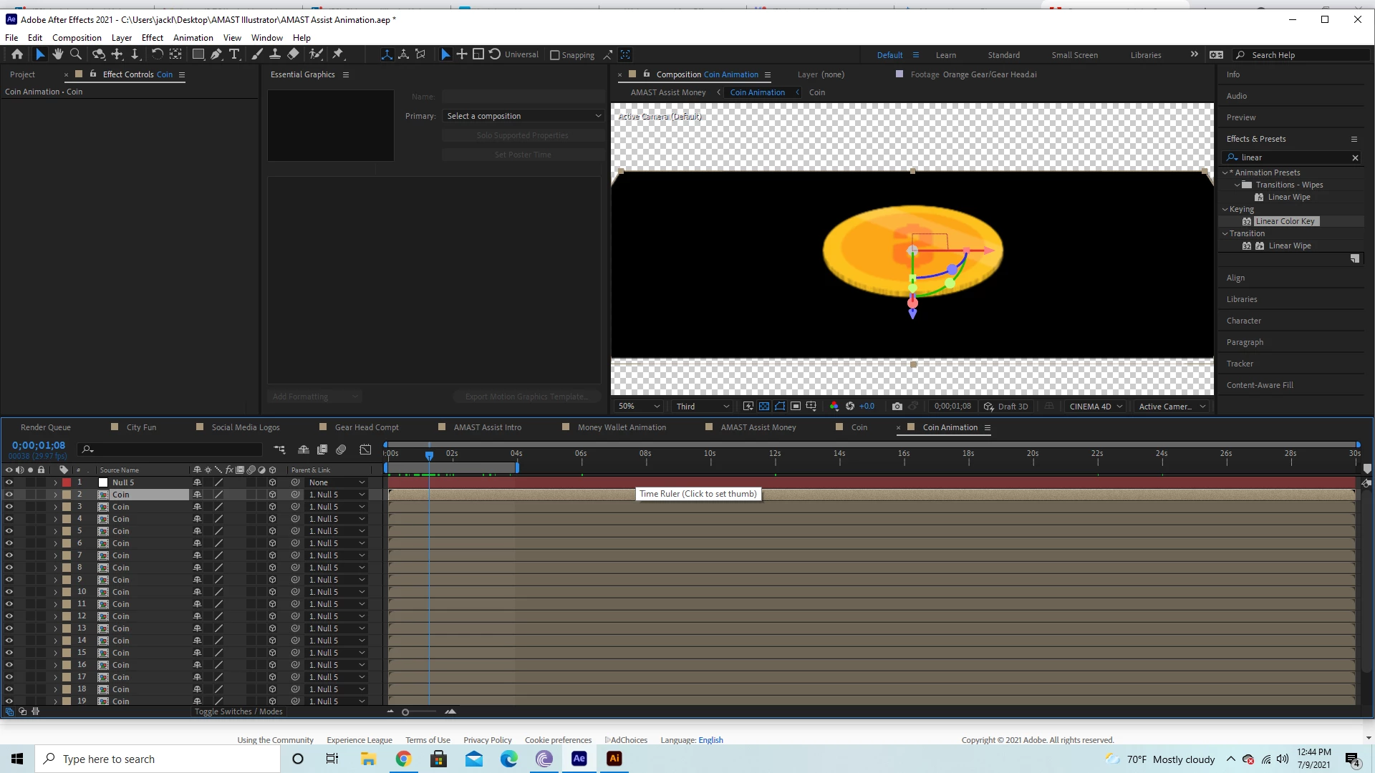This screenshot has height=773, width=1375.
Task: Expand layer 2 Coin properties arrow
Action: pos(55,495)
